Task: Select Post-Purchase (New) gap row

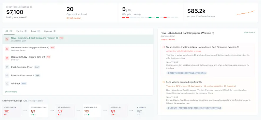Action: pos(78,67)
